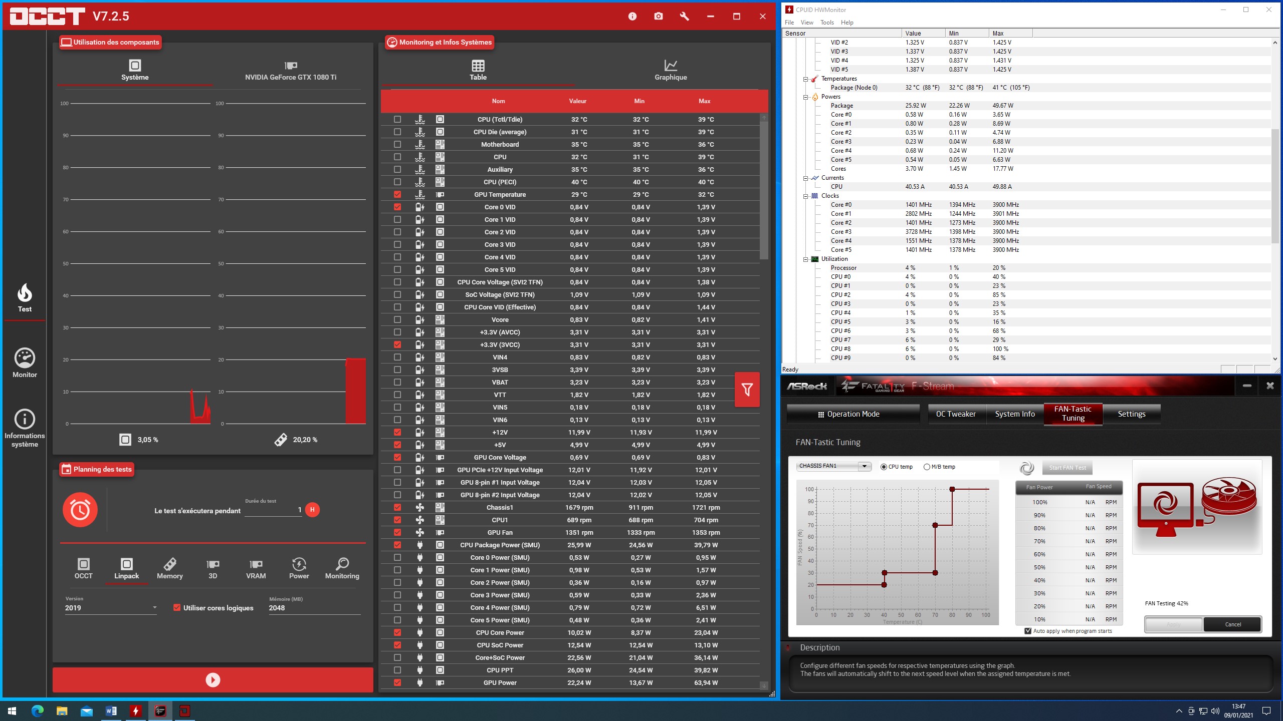This screenshot has height=721, width=1283.
Task: Open OCCT settings wrench icon
Action: (685, 17)
